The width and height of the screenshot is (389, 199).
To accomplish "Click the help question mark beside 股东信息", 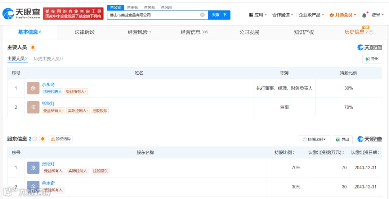I will pyautogui.click(x=35, y=139).
